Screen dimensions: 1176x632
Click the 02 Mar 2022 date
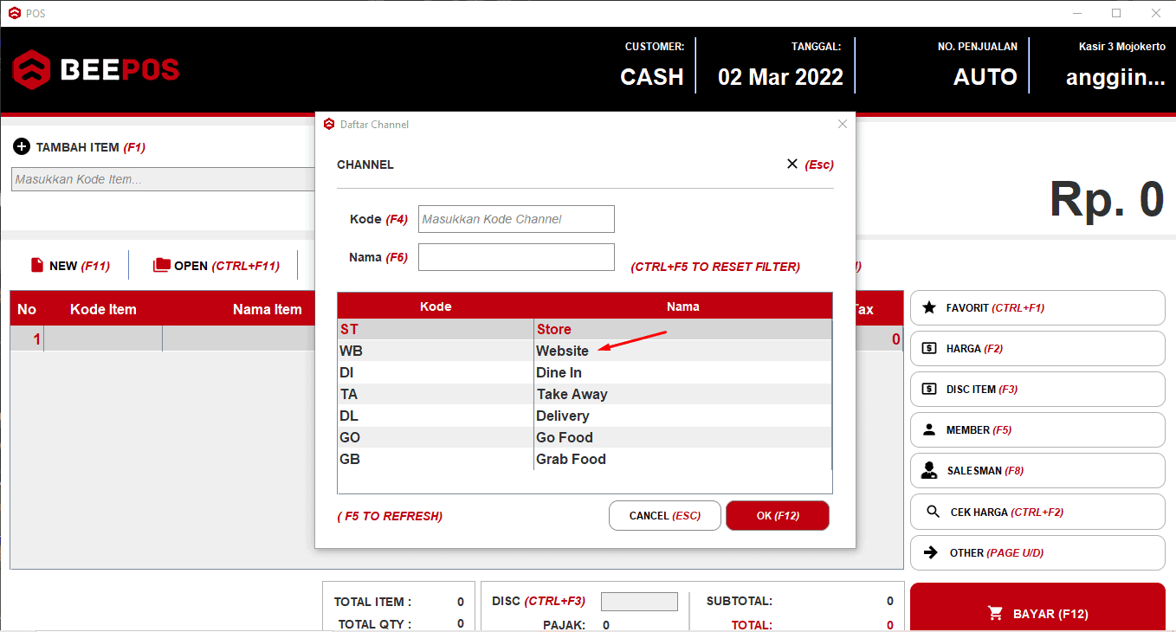(x=780, y=77)
